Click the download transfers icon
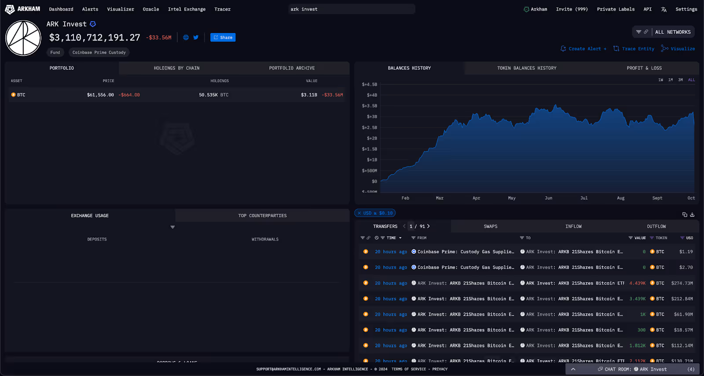Screen dimensions: 704x376 tap(692, 215)
